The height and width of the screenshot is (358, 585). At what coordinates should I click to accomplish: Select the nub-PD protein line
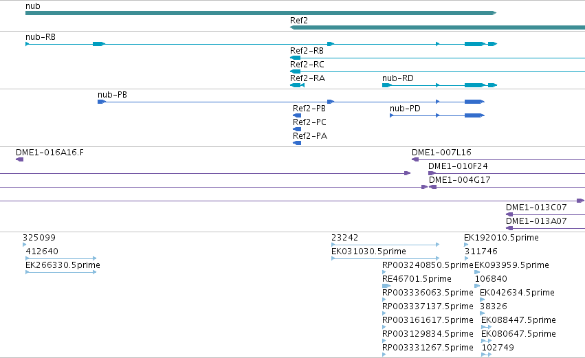(437, 115)
